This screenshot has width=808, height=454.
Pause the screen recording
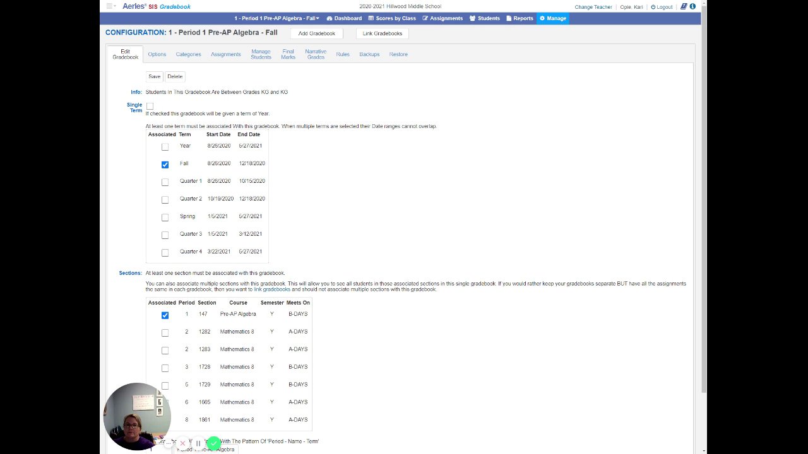[198, 443]
